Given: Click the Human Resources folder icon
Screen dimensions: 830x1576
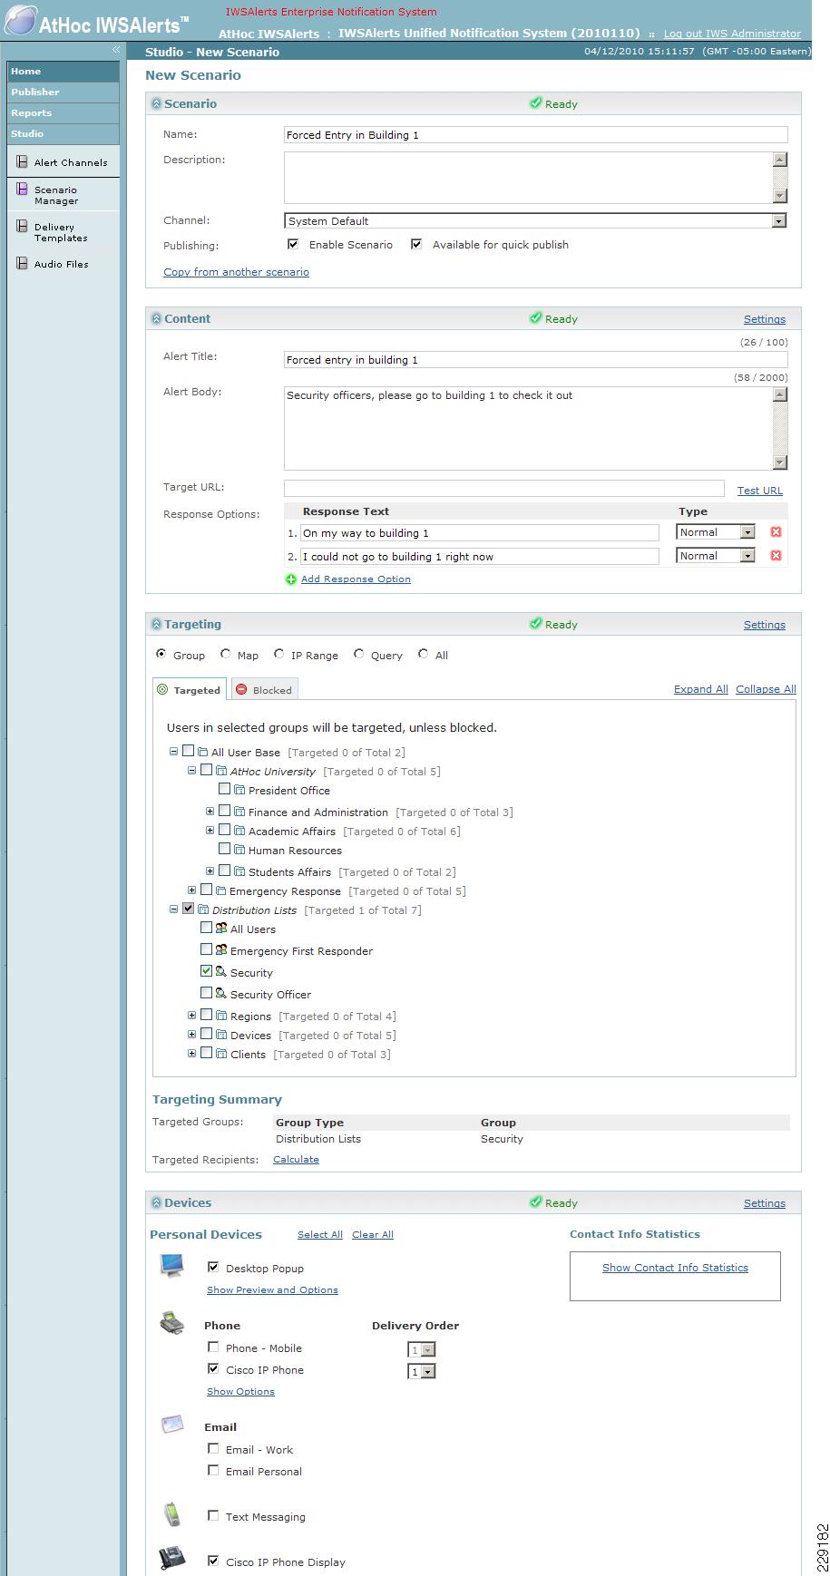Looking at the screenshot, I should pyautogui.click(x=239, y=850).
